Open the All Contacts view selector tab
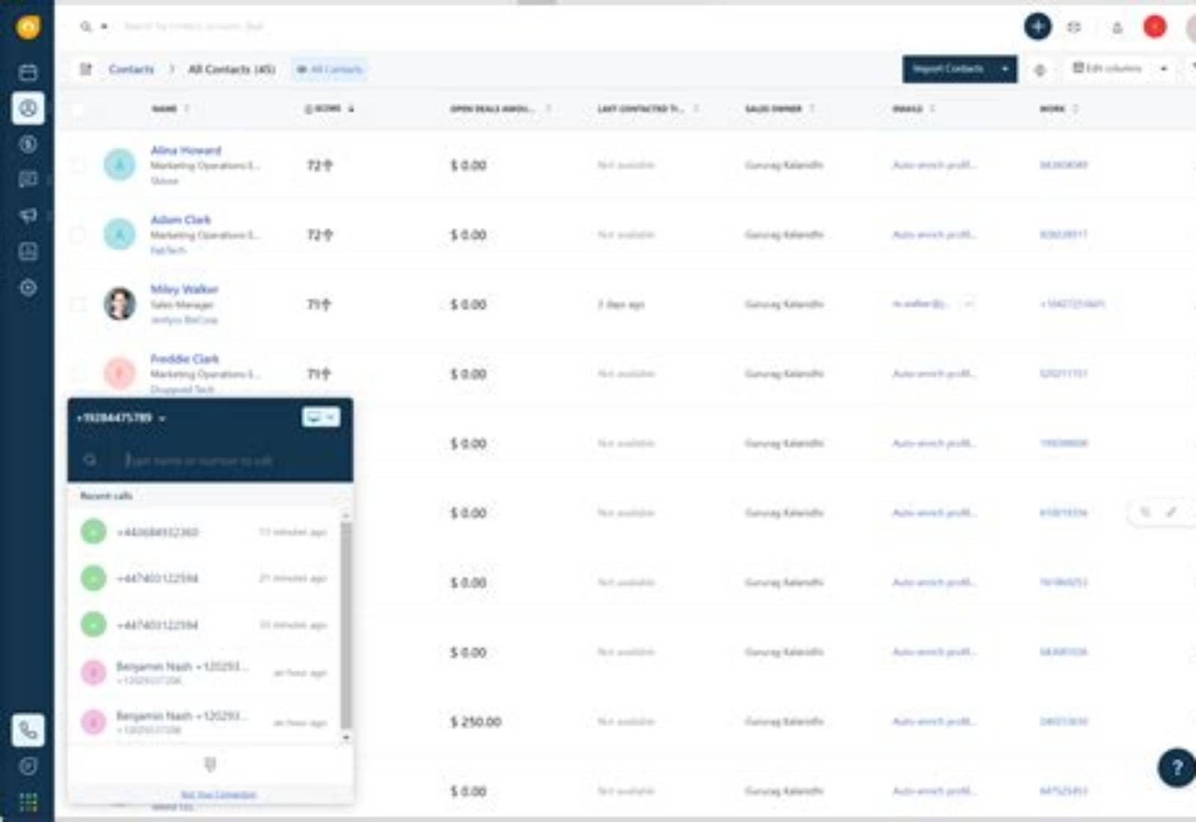The height and width of the screenshot is (822, 1196). point(330,69)
